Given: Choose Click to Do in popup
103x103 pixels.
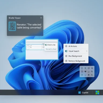Looking at the screenshot, I should coord(50,45).
